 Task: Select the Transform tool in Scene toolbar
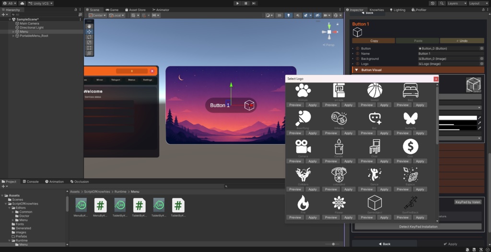click(89, 53)
